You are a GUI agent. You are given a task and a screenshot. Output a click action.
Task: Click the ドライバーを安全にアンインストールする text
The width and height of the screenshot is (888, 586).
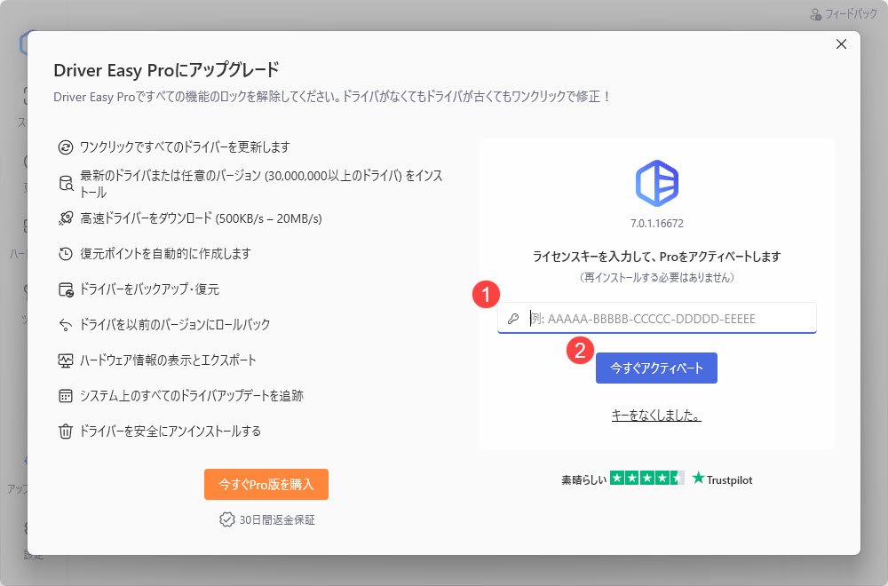170,431
